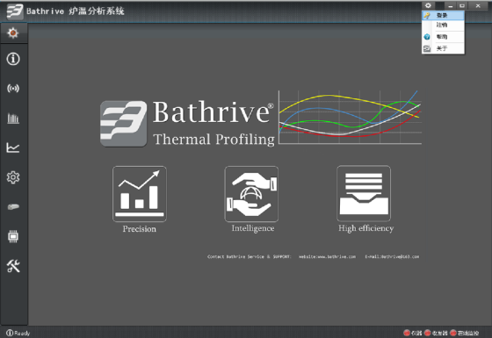Click the first red status indicator
The image size is (492, 338).
407,333
